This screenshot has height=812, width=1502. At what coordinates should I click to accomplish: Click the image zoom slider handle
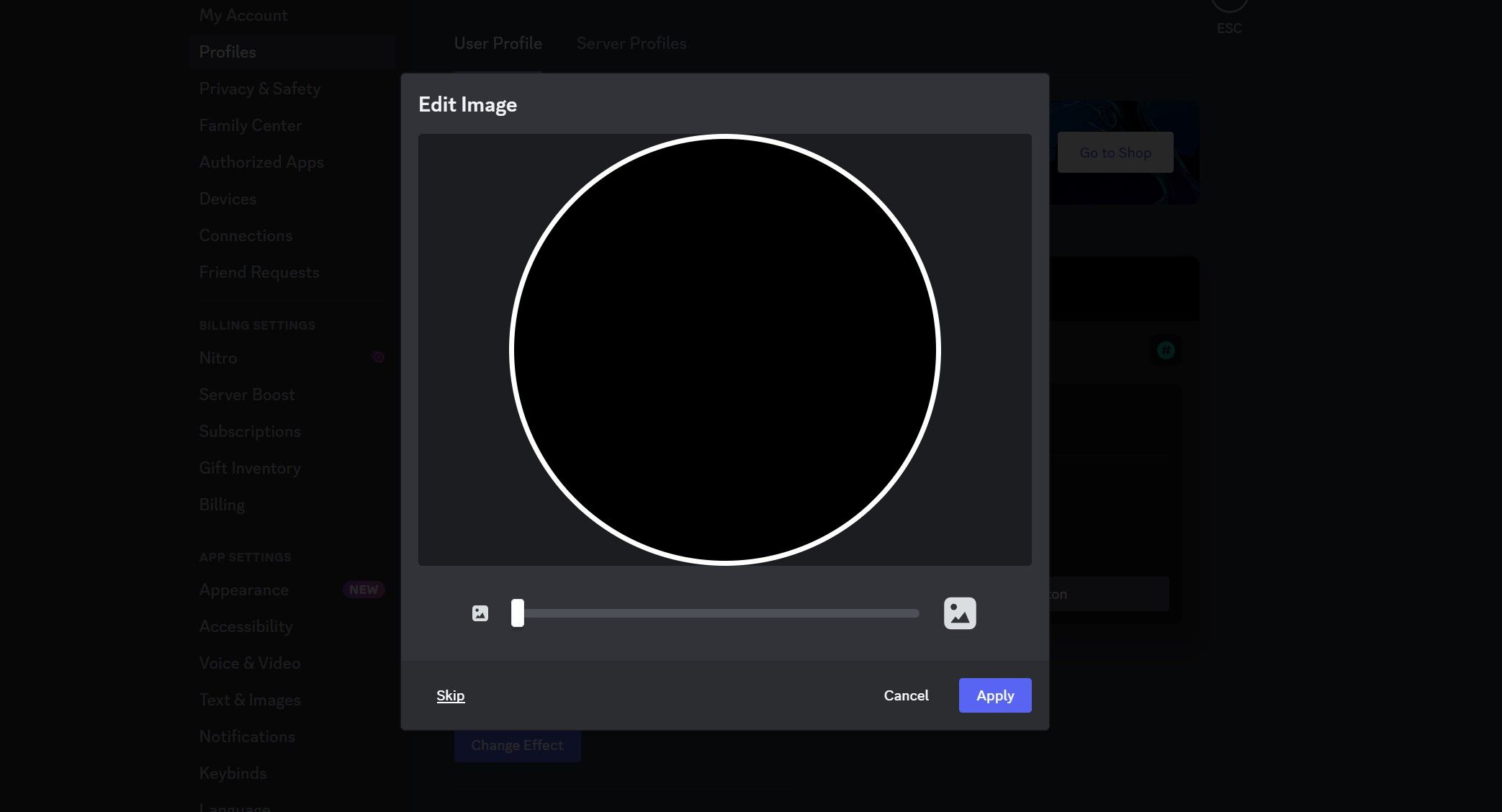tap(516, 613)
